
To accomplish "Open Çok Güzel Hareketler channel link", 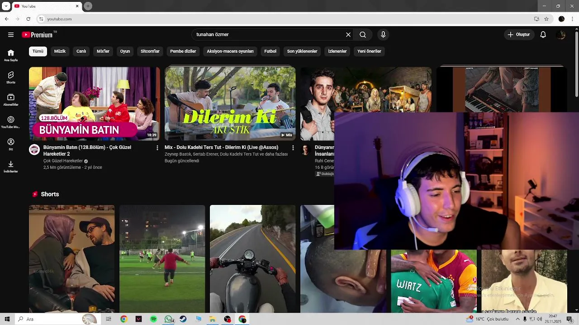I will click(x=63, y=161).
